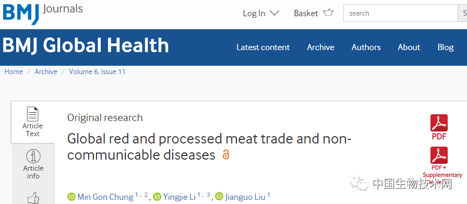The height and width of the screenshot is (204, 467).
Task: Open the Latest content menu
Action: click(263, 47)
